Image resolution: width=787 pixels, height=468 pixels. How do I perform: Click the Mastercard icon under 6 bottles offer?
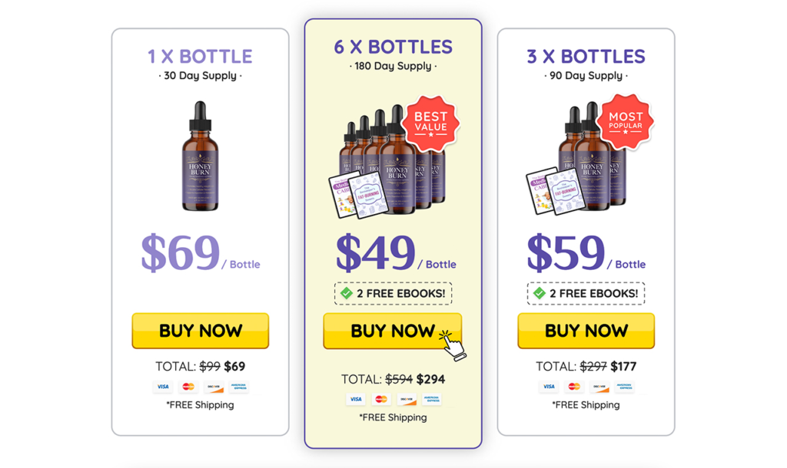[x=381, y=400]
